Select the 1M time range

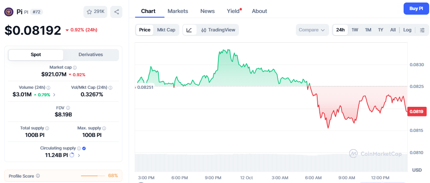click(x=368, y=30)
